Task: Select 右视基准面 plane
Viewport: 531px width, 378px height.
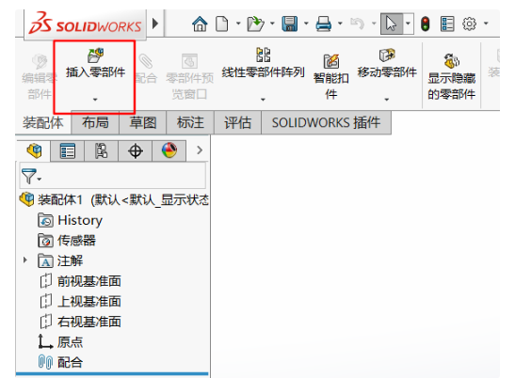Action: click(x=80, y=322)
